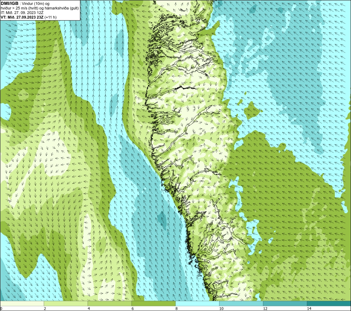Click the 4–6 m/s green legend swatch

(x=110, y=303)
